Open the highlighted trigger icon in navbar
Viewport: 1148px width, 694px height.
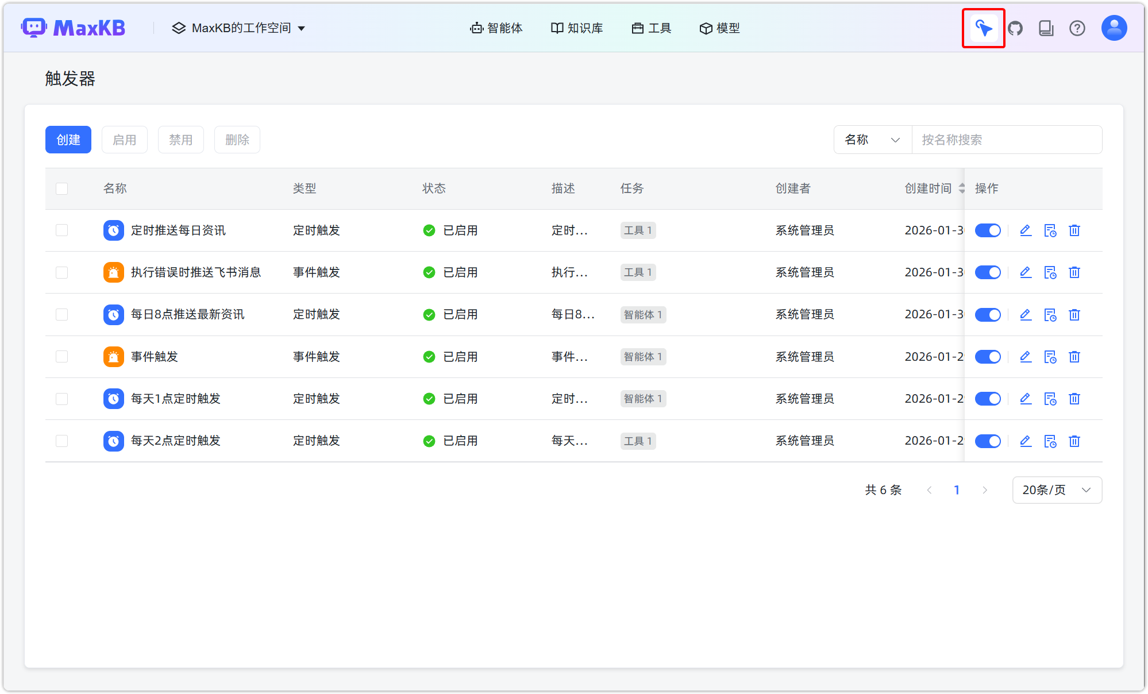[x=983, y=28]
